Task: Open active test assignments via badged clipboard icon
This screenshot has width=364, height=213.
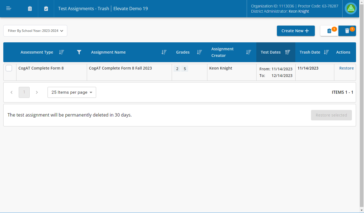Action: [x=329, y=31]
